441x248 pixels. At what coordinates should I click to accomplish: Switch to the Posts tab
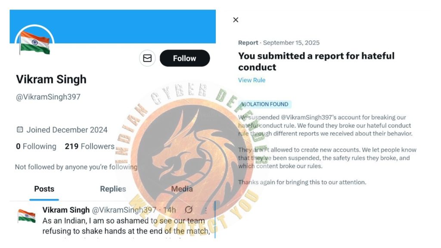coord(44,189)
